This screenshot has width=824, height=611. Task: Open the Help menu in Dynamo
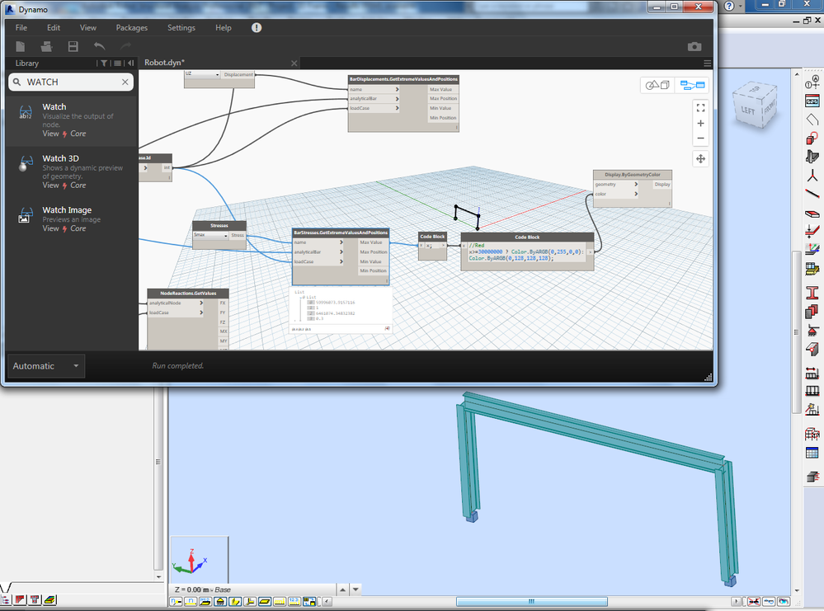tap(224, 28)
